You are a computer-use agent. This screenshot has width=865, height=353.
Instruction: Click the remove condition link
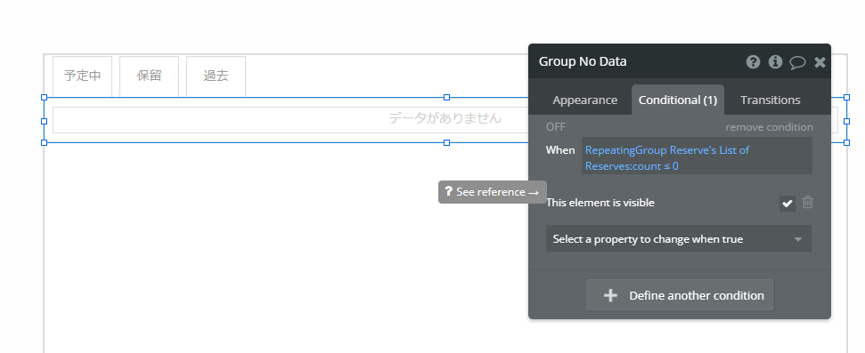(769, 127)
